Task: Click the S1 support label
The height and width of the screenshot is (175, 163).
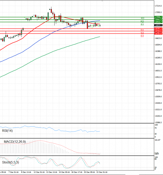Action: [142, 30]
